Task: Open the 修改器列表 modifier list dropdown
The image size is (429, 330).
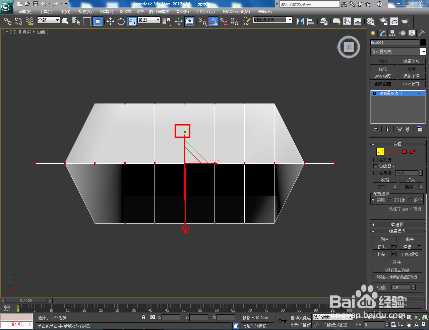Action: tap(398, 52)
